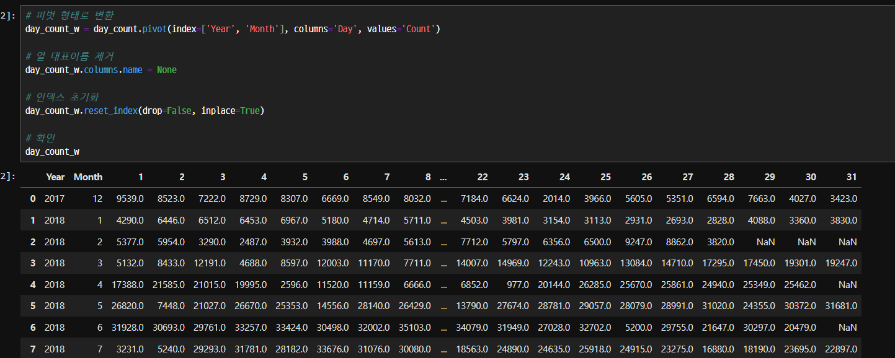Click cell value 5200.0 in row 6
This screenshot has height=358, width=895.
click(x=638, y=328)
